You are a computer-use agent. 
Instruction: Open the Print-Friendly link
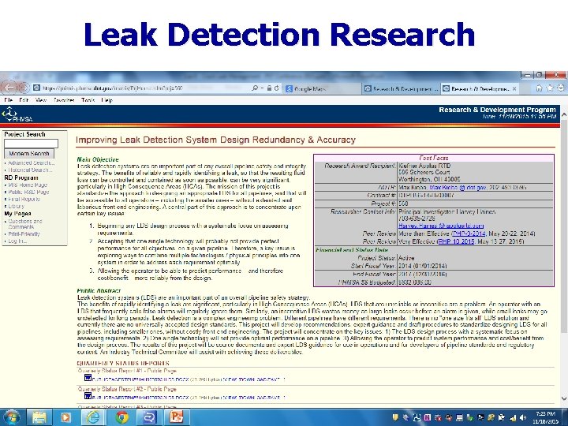click(x=24, y=234)
